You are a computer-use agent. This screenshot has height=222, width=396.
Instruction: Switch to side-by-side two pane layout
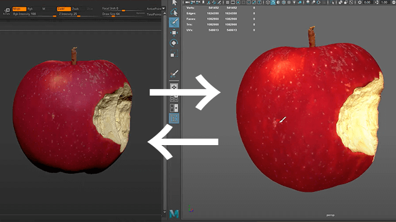[x=174, y=108]
